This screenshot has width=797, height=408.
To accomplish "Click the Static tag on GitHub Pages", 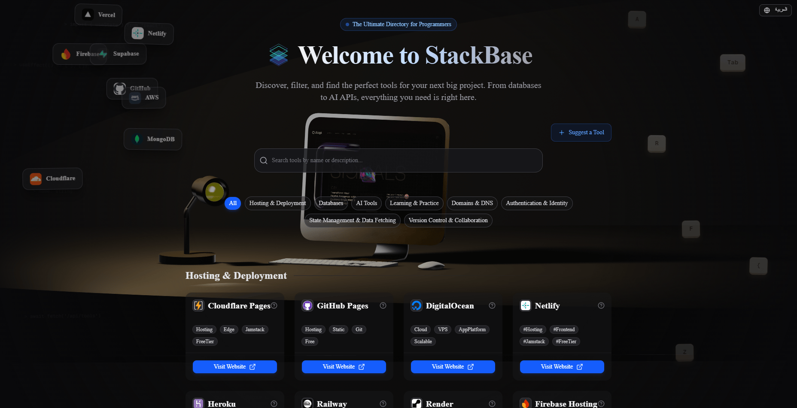I will 338,329.
